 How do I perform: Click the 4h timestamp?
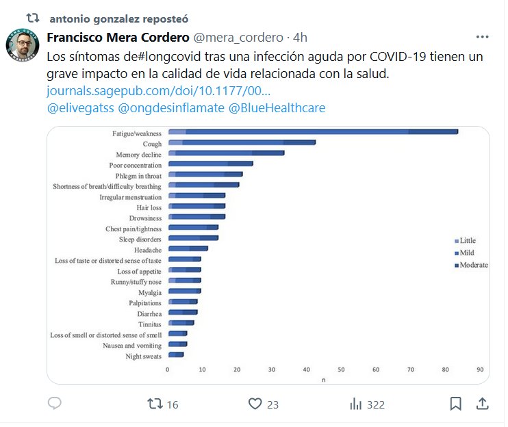(300, 37)
